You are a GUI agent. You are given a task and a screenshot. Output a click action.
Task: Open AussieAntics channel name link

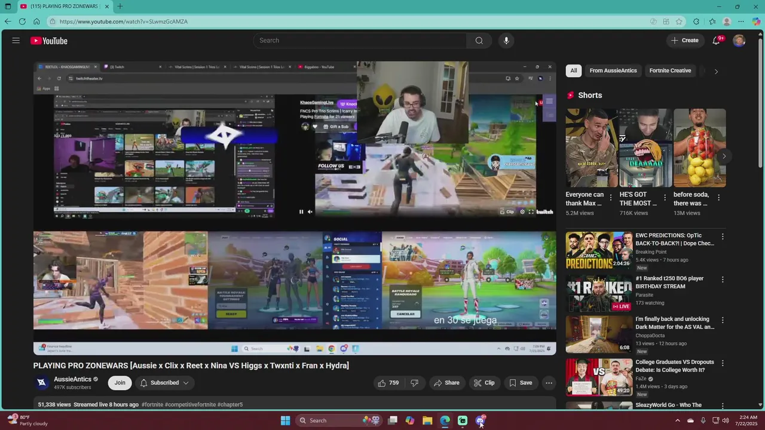[x=72, y=379]
